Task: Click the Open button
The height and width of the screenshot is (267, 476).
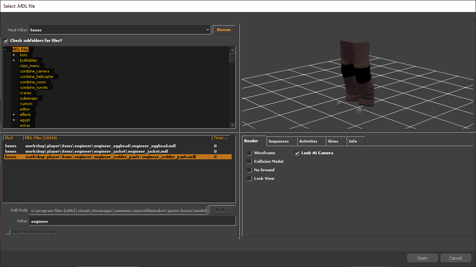Action: (422, 258)
